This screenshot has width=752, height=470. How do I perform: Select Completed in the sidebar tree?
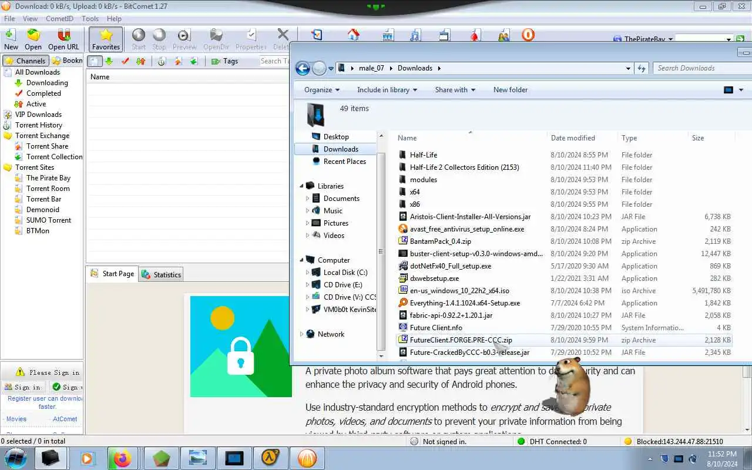[x=43, y=93]
